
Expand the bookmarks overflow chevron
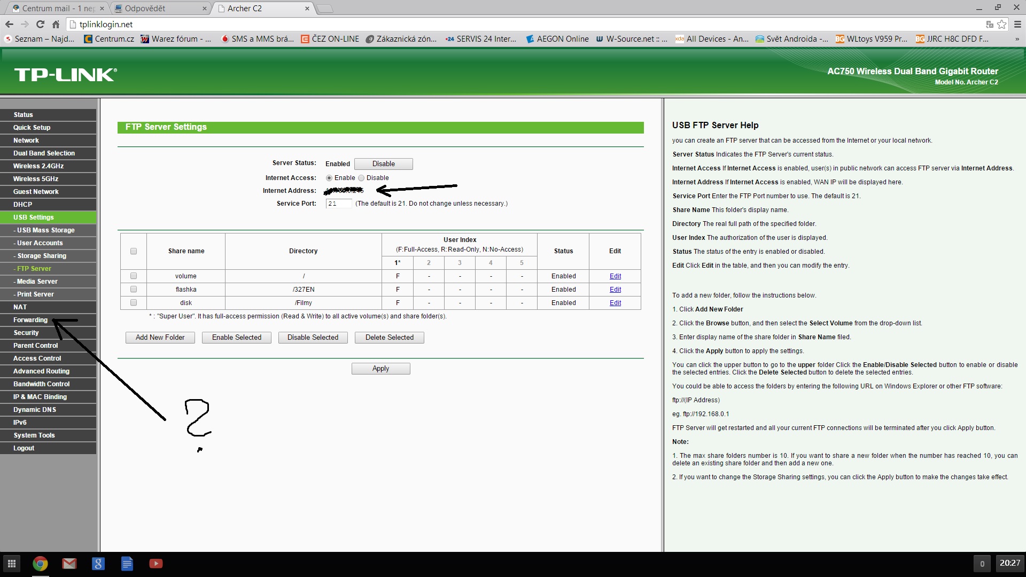(x=1017, y=39)
